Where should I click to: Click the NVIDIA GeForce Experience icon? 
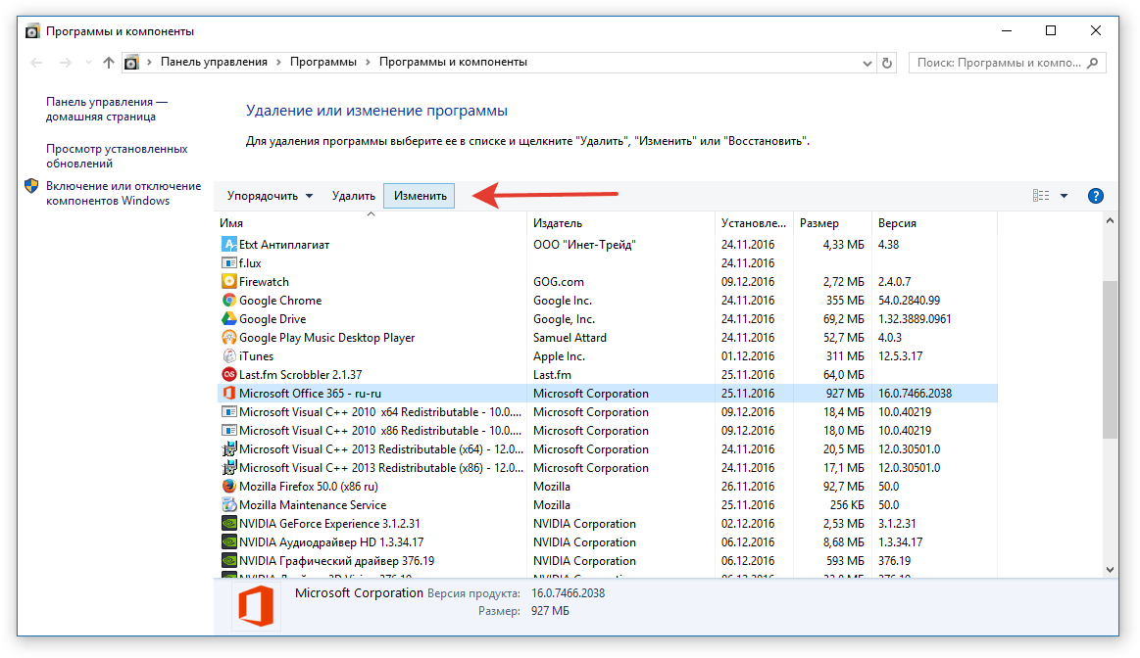pos(229,524)
